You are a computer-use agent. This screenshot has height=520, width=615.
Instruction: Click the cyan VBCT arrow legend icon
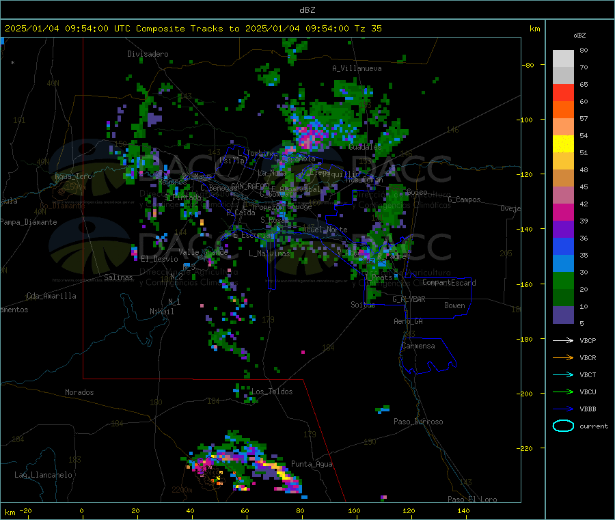coord(563,375)
